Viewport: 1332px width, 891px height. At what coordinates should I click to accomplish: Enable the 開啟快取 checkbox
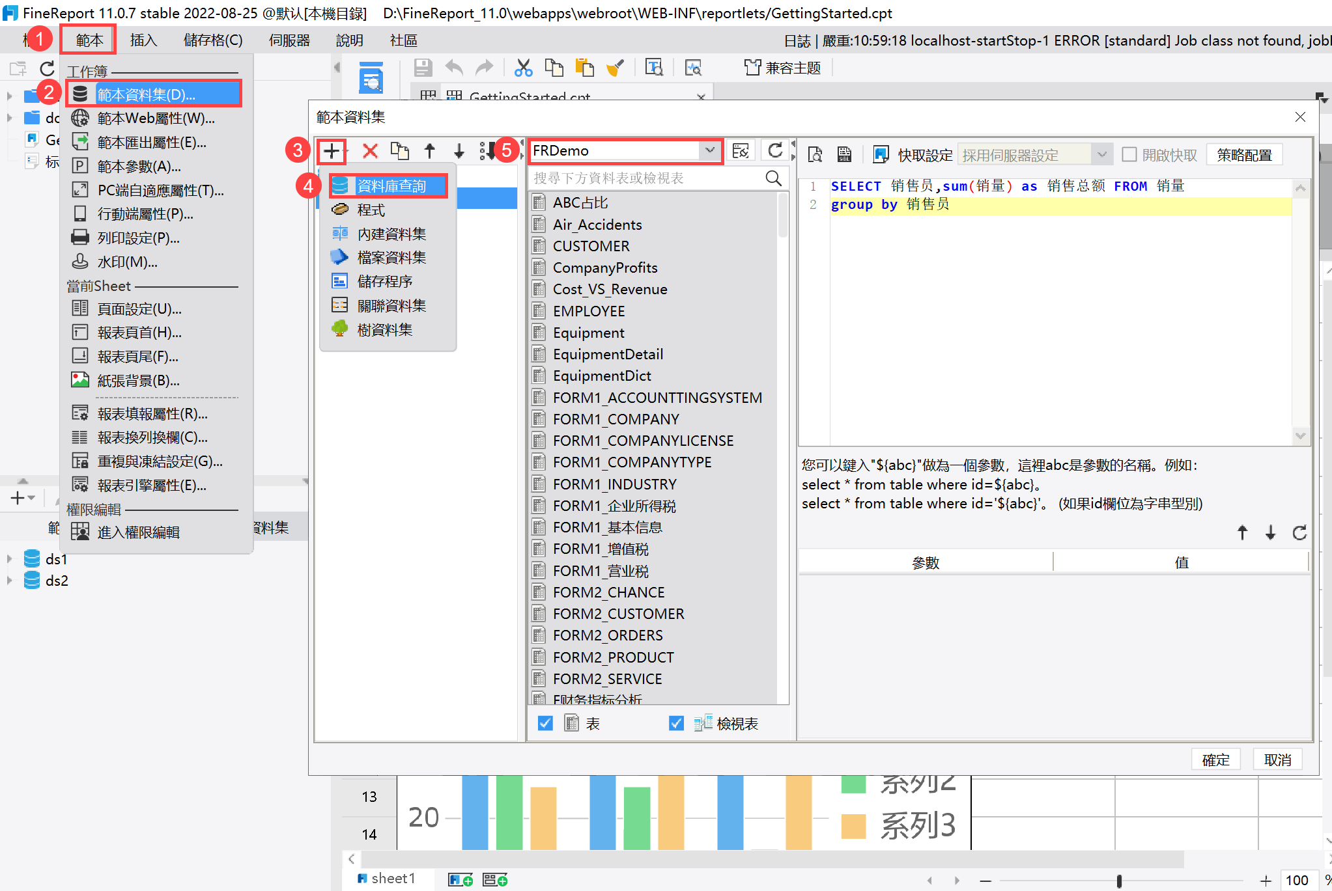1129,154
